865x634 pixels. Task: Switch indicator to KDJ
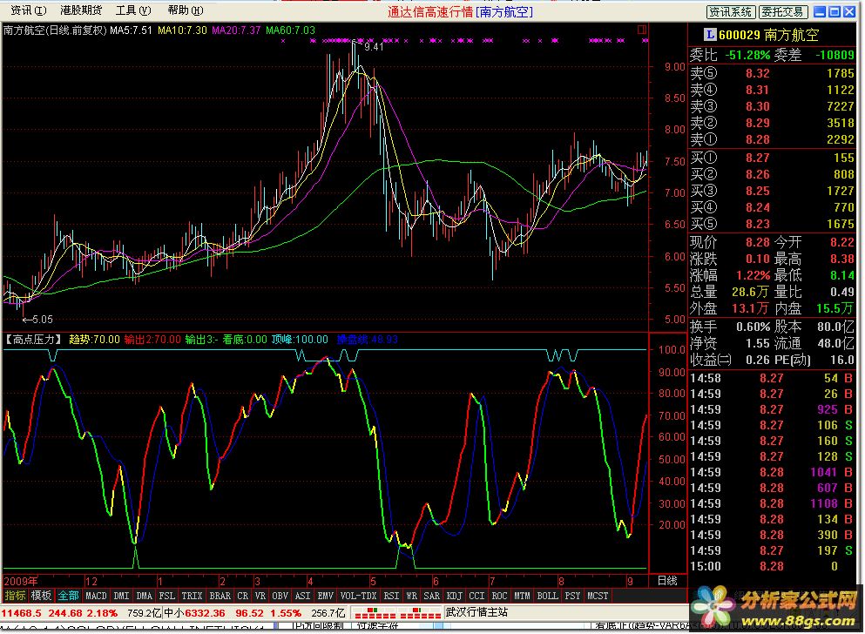tap(454, 596)
